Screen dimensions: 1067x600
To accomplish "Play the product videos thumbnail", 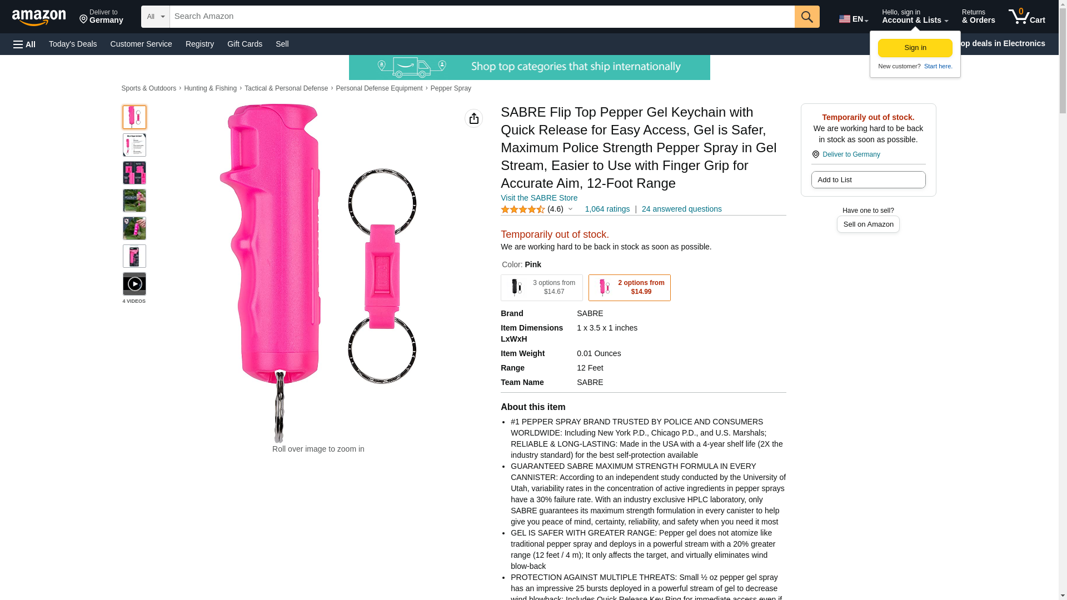I will 134,284.
